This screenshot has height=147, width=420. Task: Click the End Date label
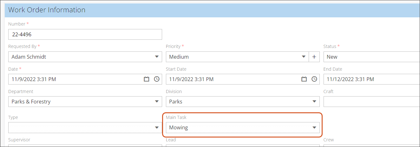point(333,69)
